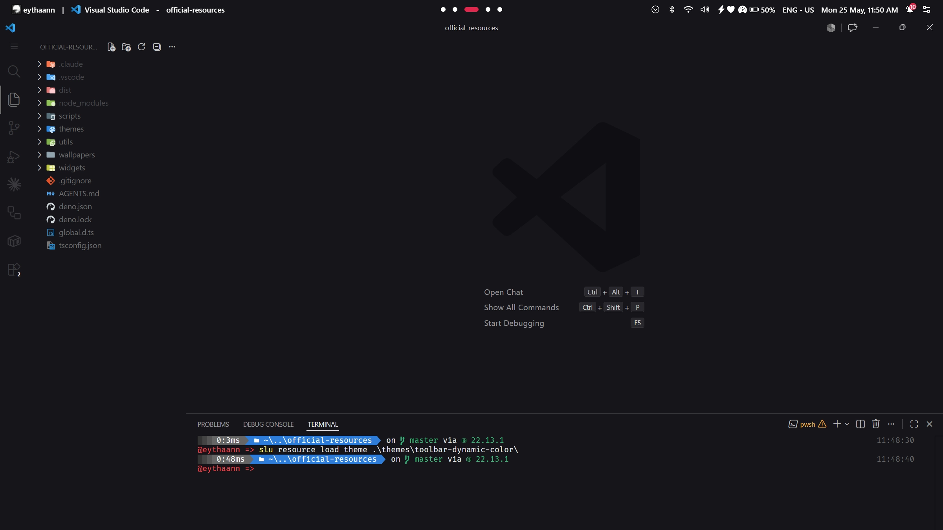Open the volume icon in top bar
This screenshot has width=943, height=530.
pyautogui.click(x=704, y=9)
